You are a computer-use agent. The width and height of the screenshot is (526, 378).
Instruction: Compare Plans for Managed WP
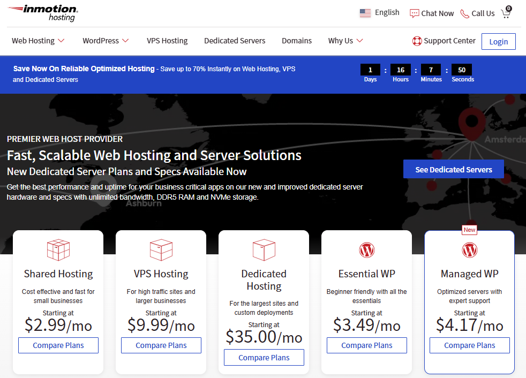click(470, 345)
